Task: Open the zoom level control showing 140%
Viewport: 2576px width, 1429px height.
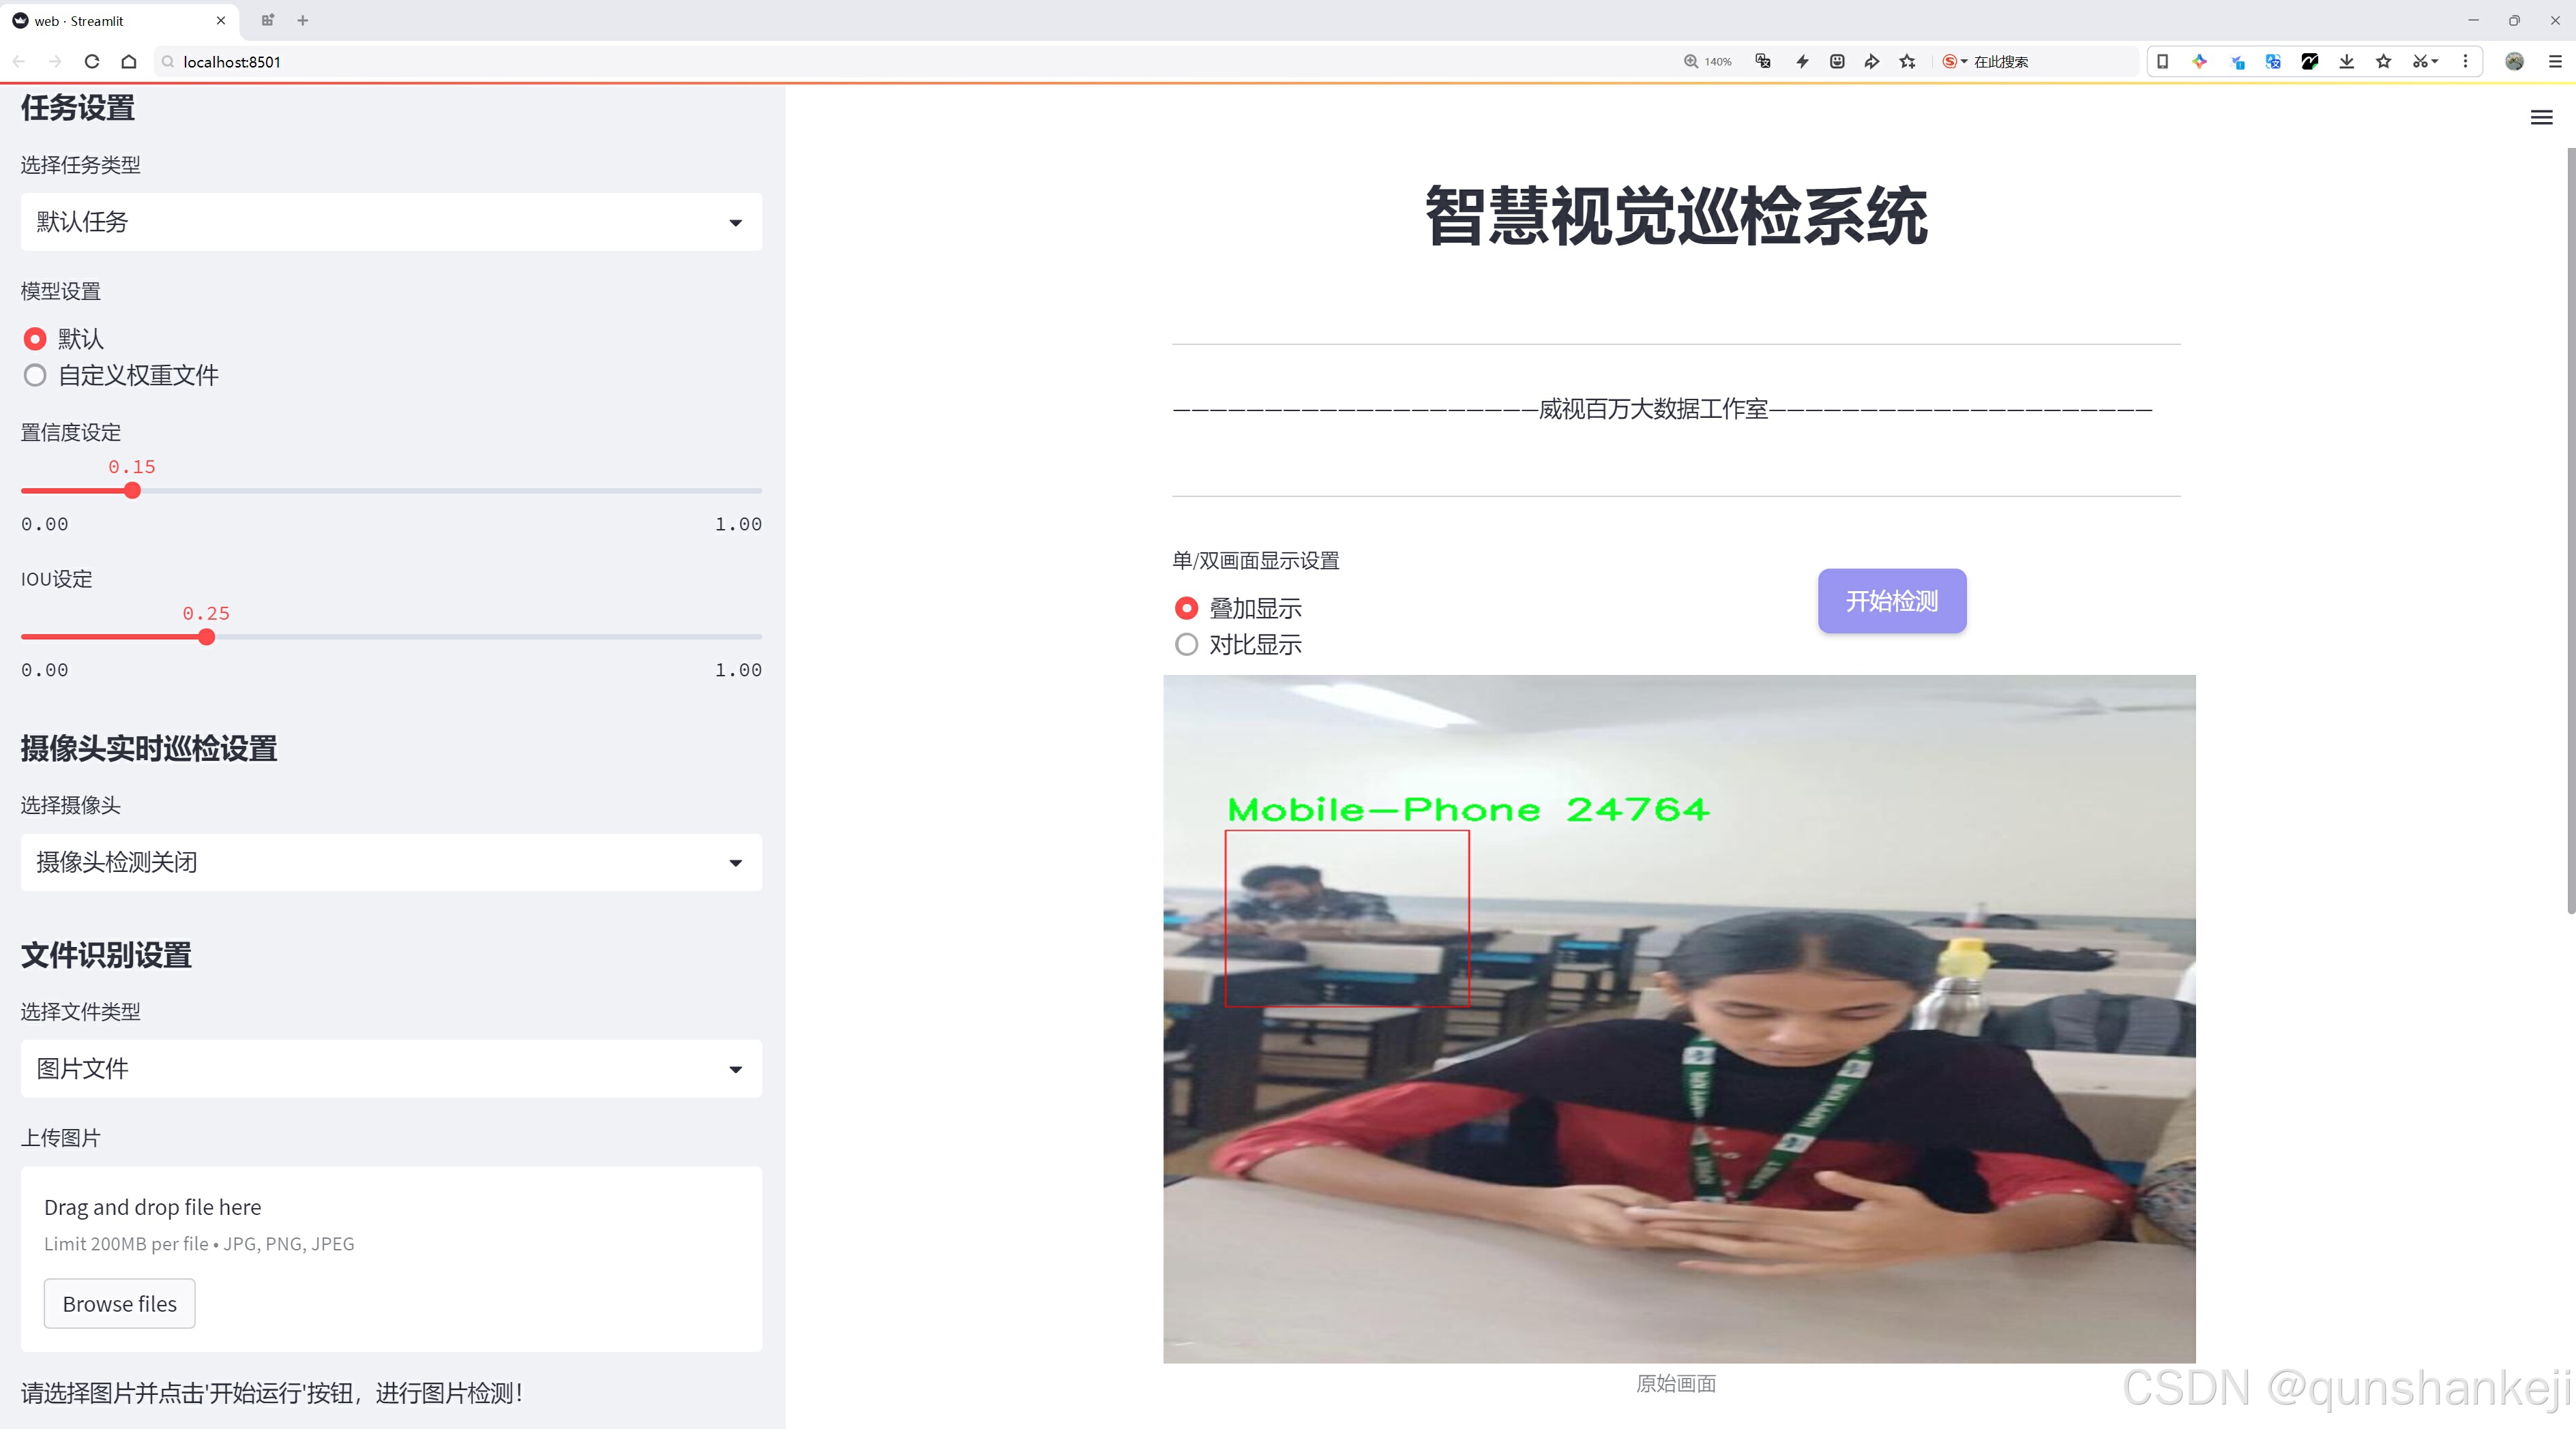Action: [1708, 61]
